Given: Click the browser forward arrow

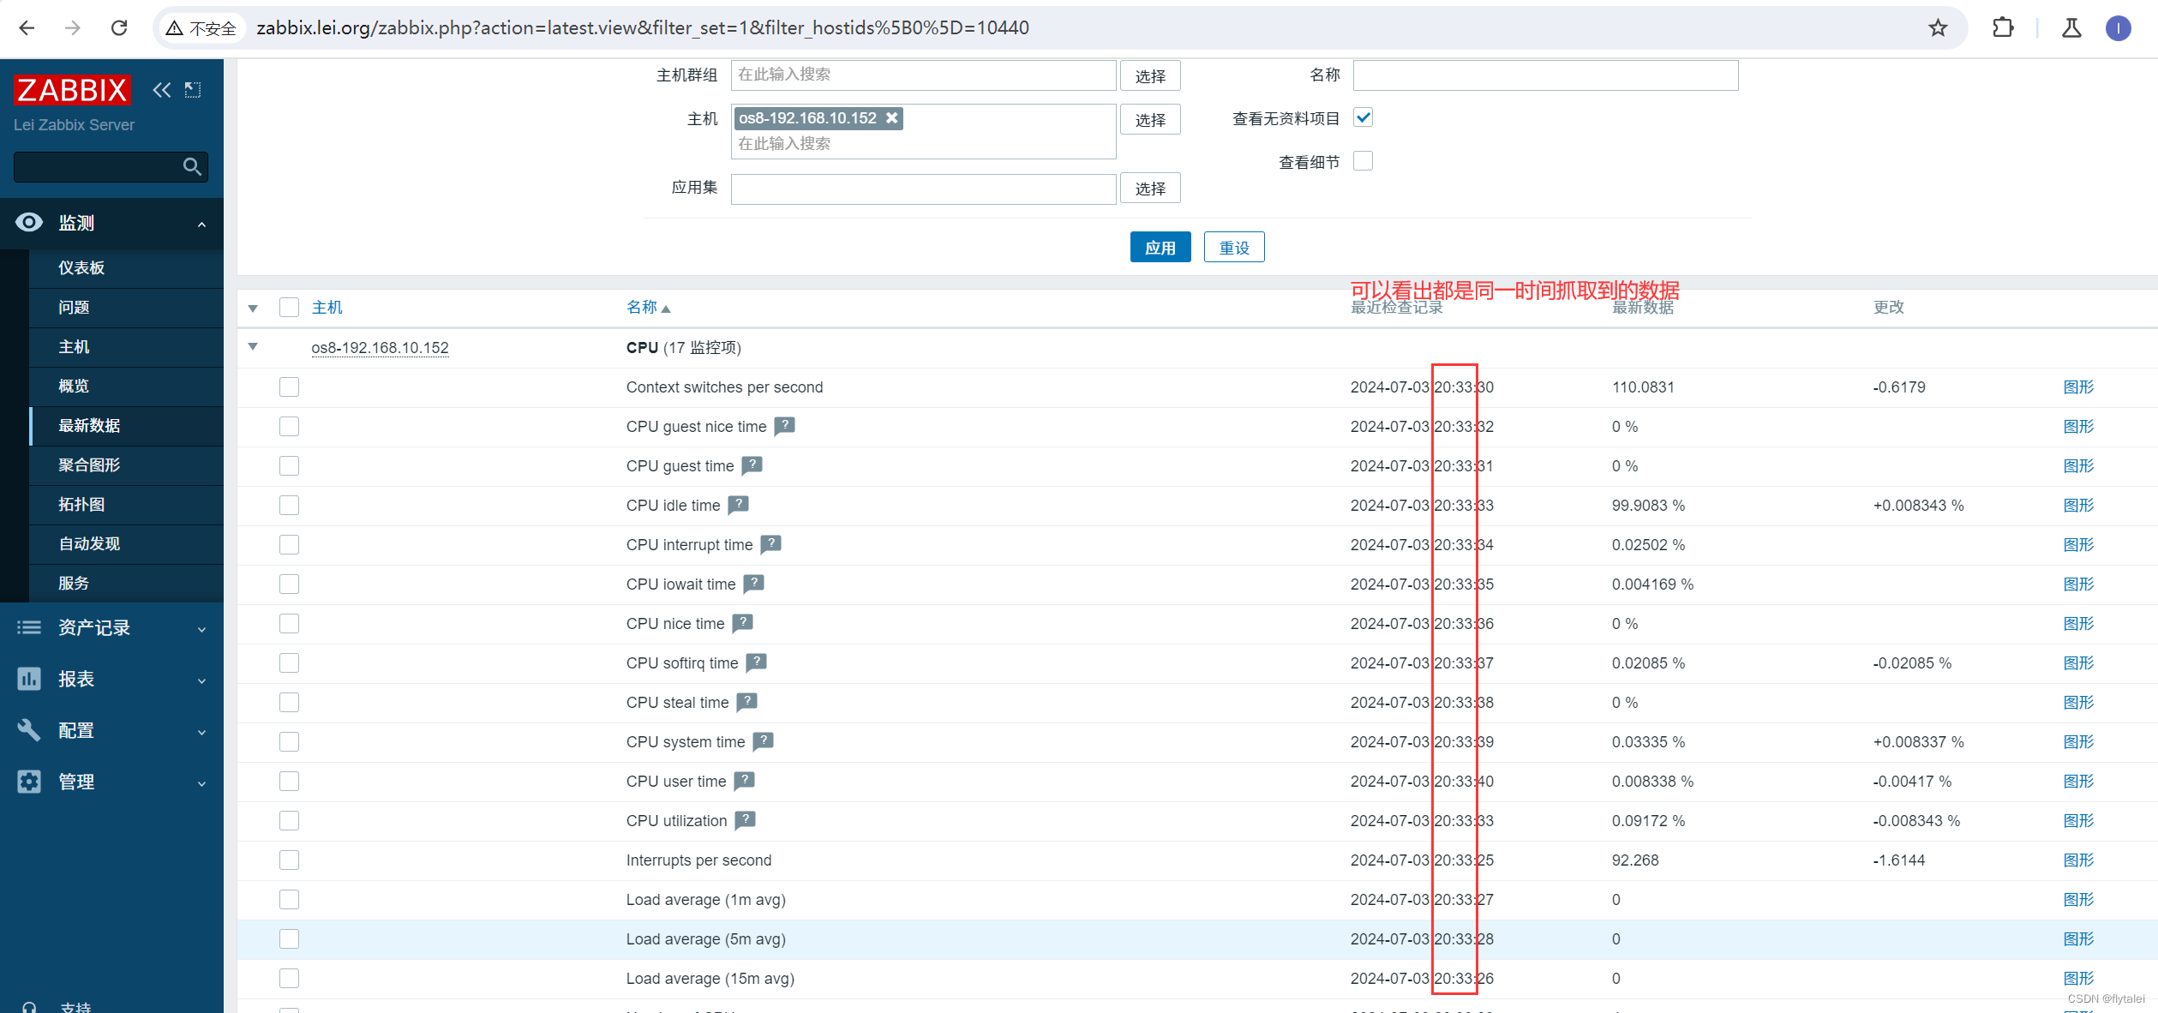Looking at the screenshot, I should point(73,28).
